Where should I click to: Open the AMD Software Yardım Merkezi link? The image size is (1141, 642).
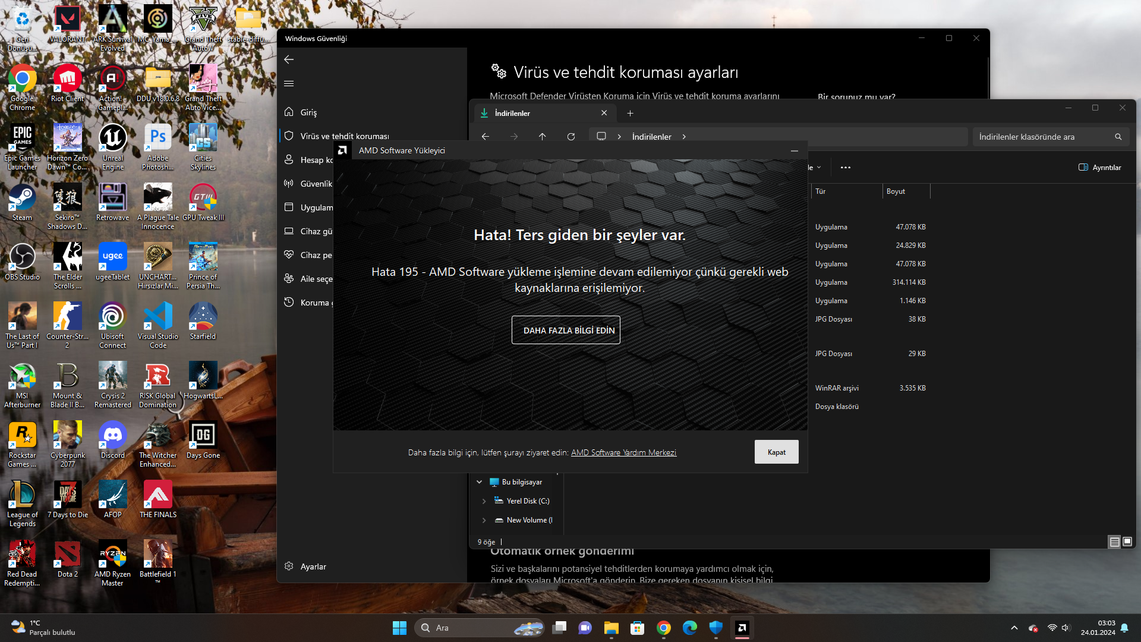click(623, 452)
